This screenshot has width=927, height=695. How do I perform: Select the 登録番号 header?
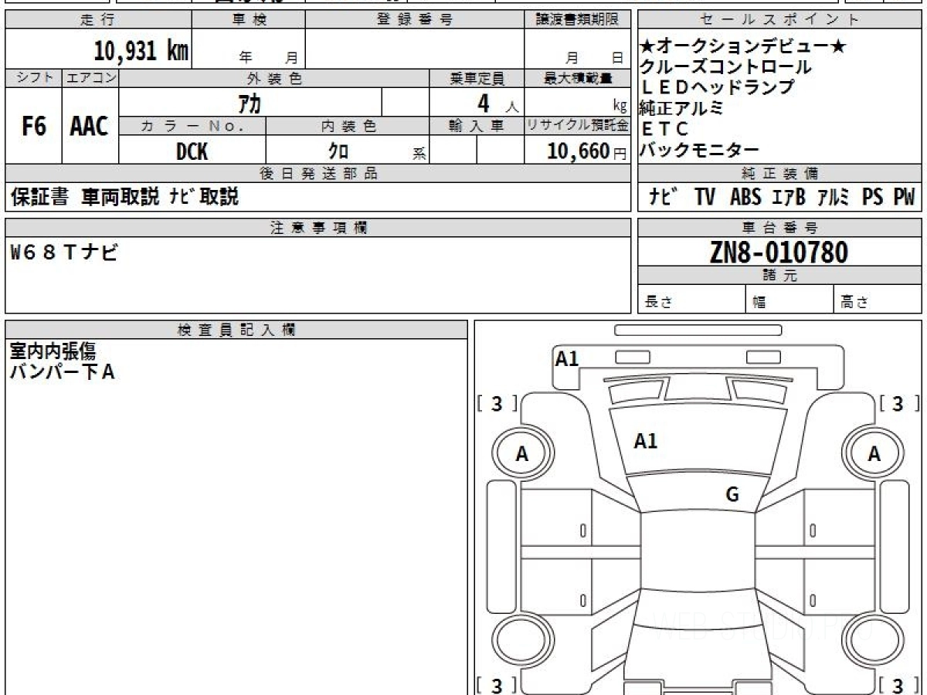(x=415, y=20)
